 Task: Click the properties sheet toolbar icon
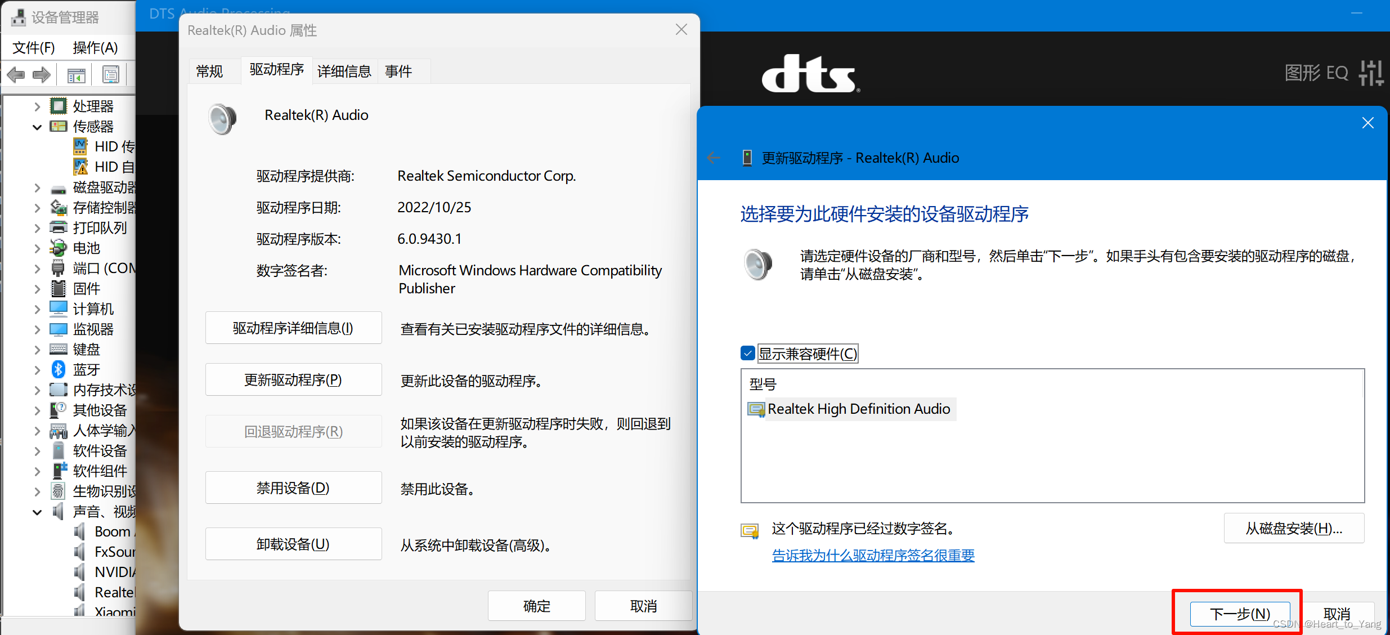coord(110,74)
